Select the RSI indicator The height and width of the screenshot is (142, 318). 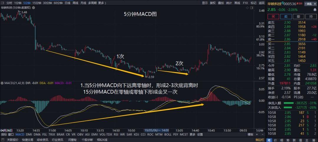pyautogui.click(x=116, y=134)
